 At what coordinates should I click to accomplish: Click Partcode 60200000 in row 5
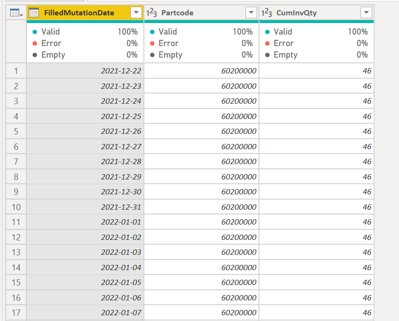201,131
